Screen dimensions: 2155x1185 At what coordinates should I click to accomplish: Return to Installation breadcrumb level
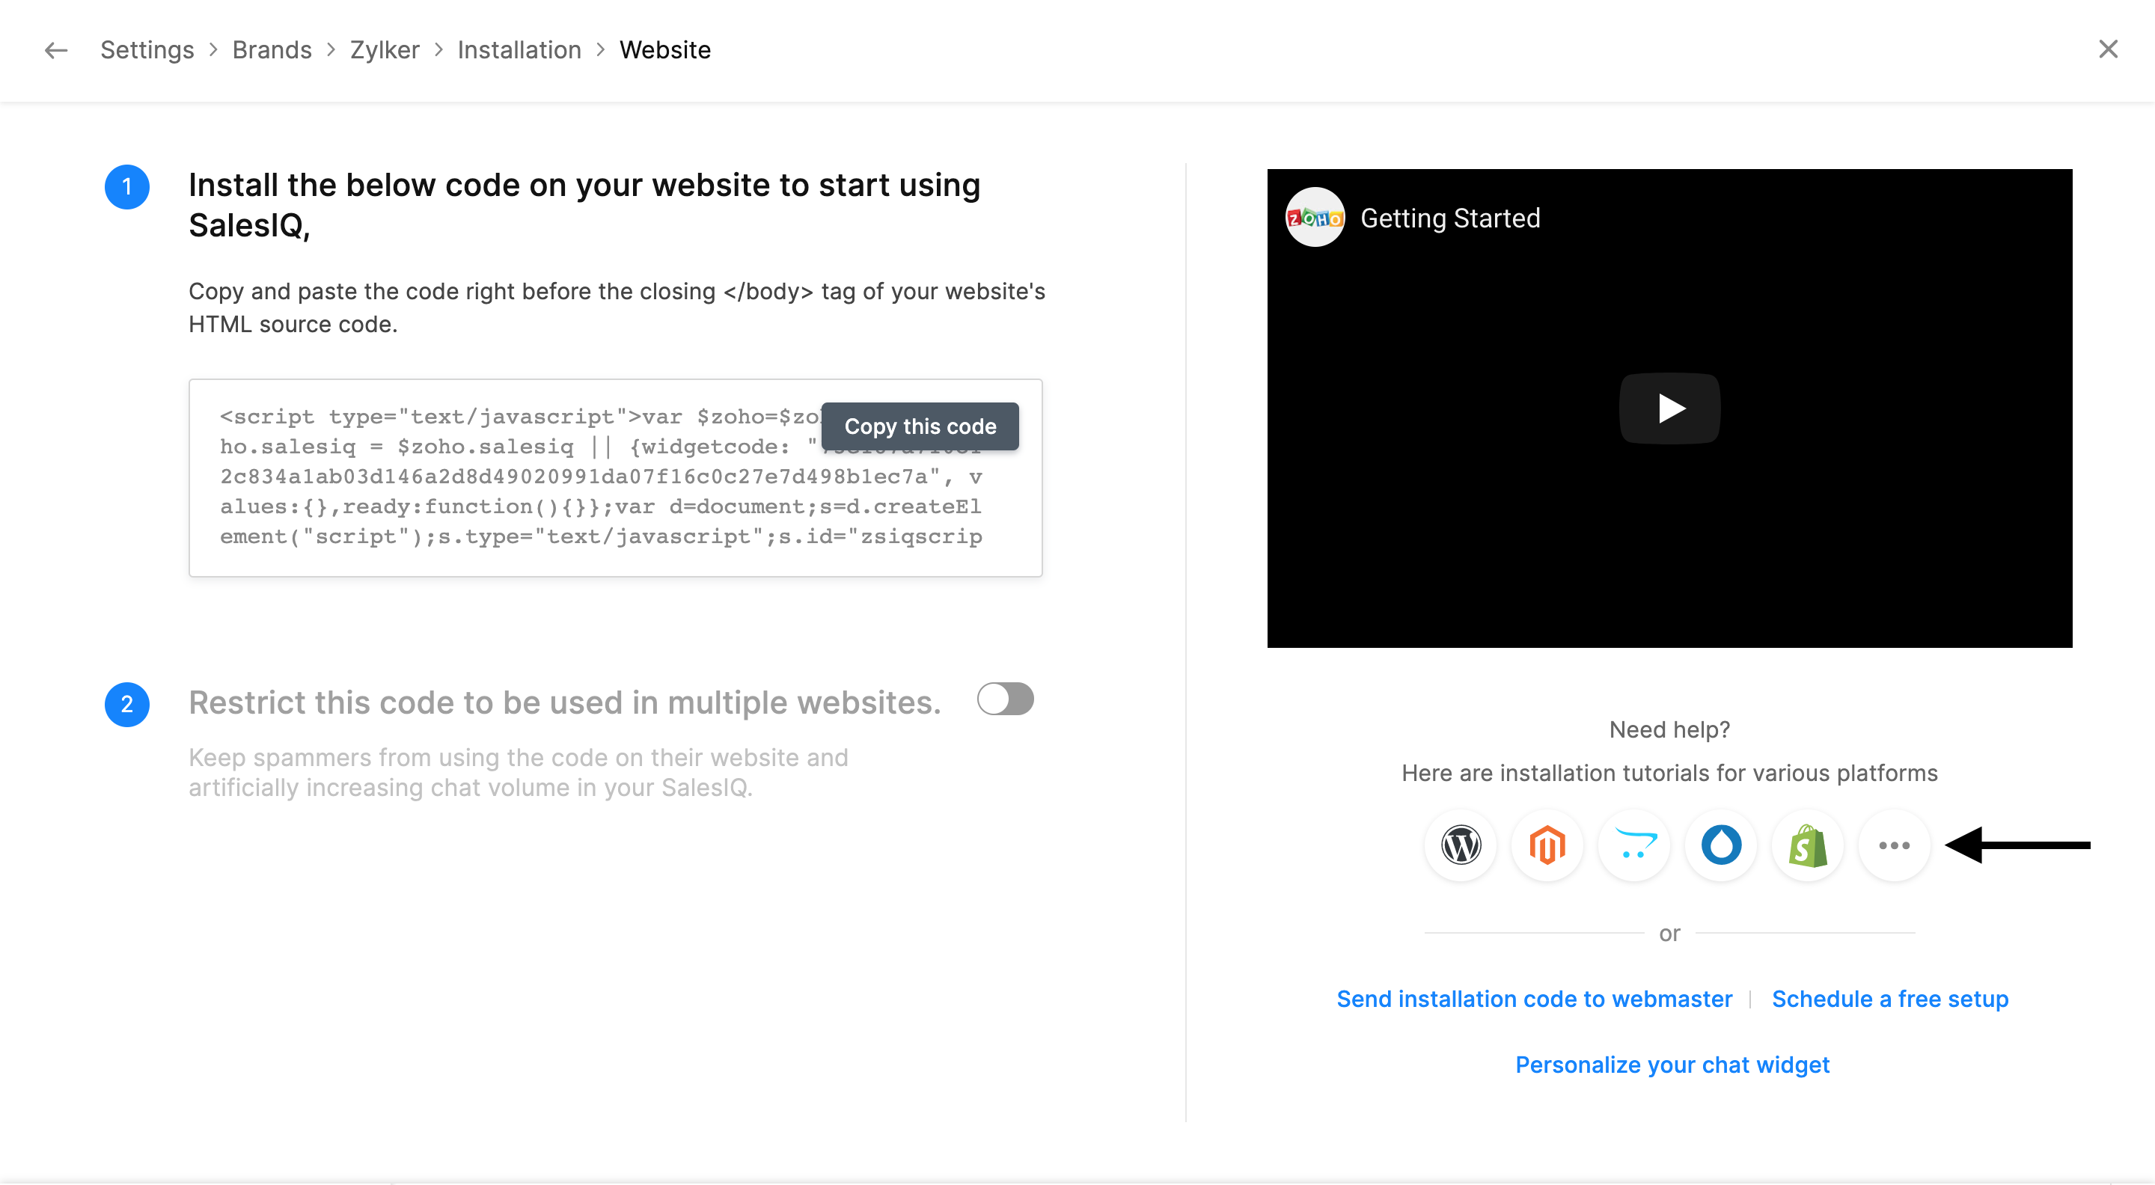[519, 50]
